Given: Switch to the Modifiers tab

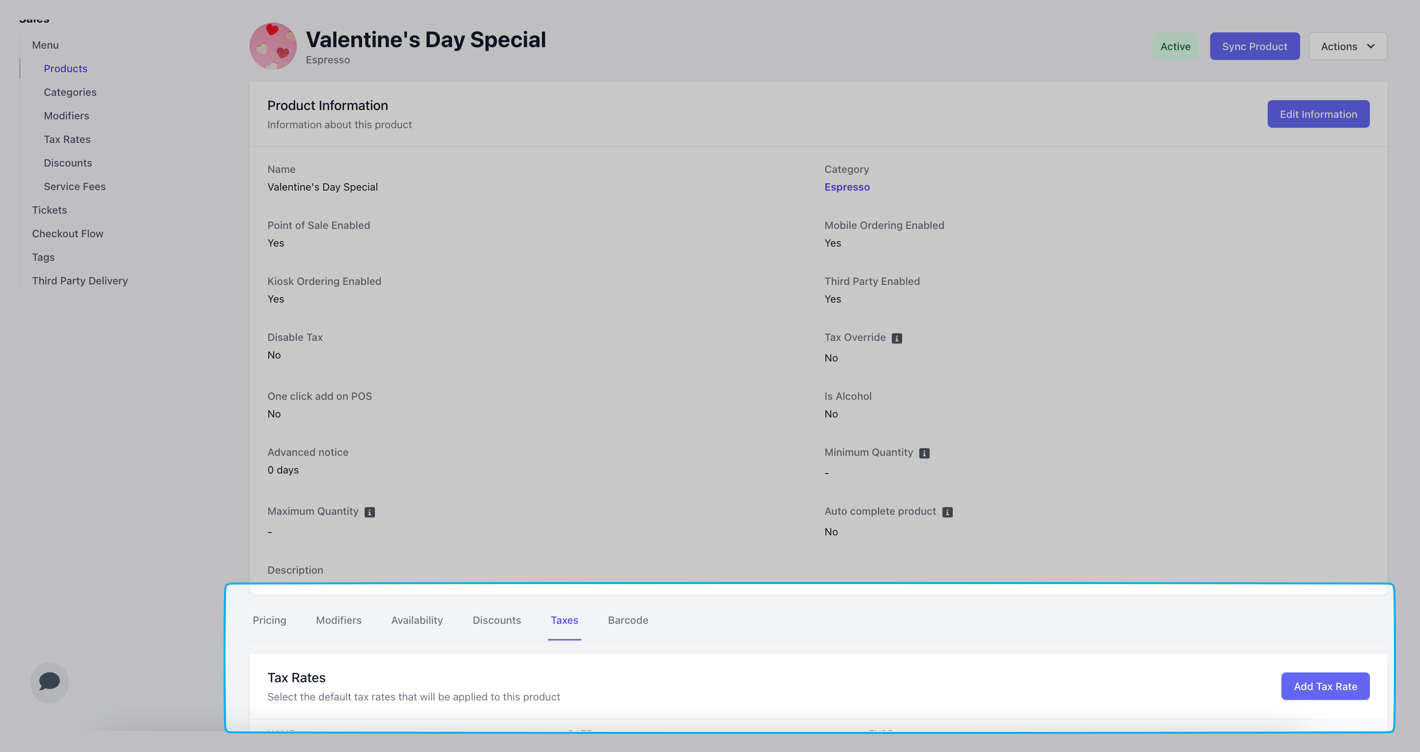Looking at the screenshot, I should pos(339,620).
